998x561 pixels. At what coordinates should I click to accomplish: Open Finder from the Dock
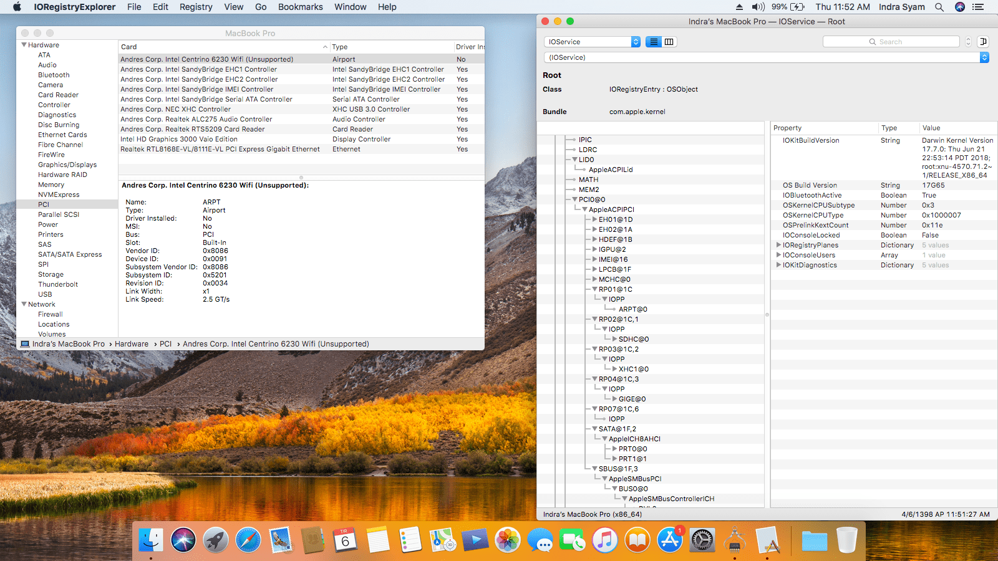pos(151,540)
